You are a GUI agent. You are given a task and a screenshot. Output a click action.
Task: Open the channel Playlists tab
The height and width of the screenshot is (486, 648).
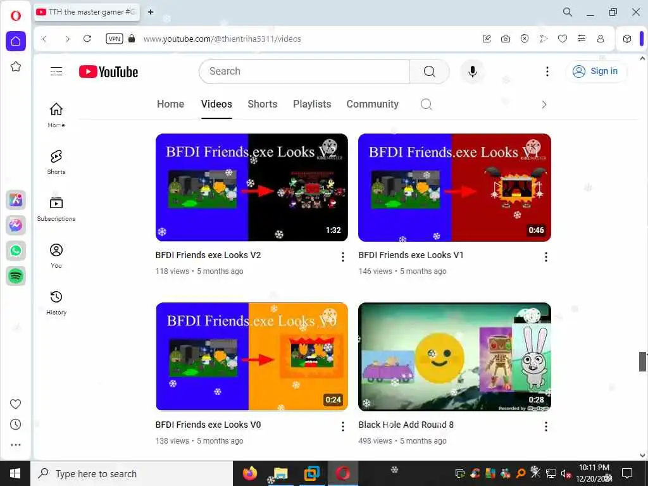point(312,104)
